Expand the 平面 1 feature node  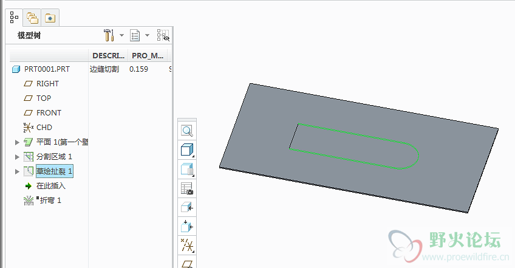click(x=17, y=142)
